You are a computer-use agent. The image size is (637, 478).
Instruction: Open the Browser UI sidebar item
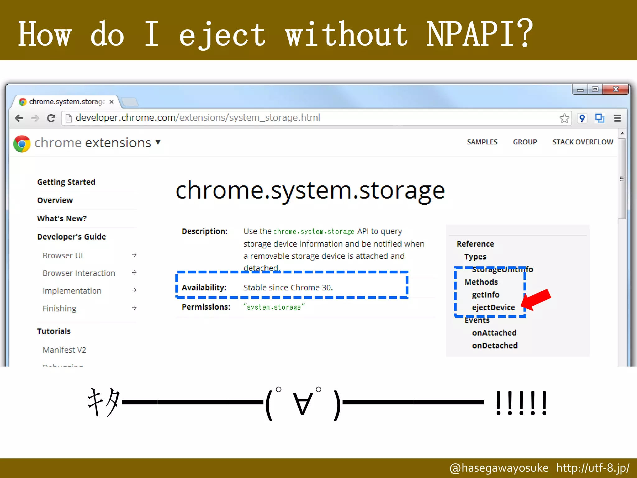(x=63, y=255)
